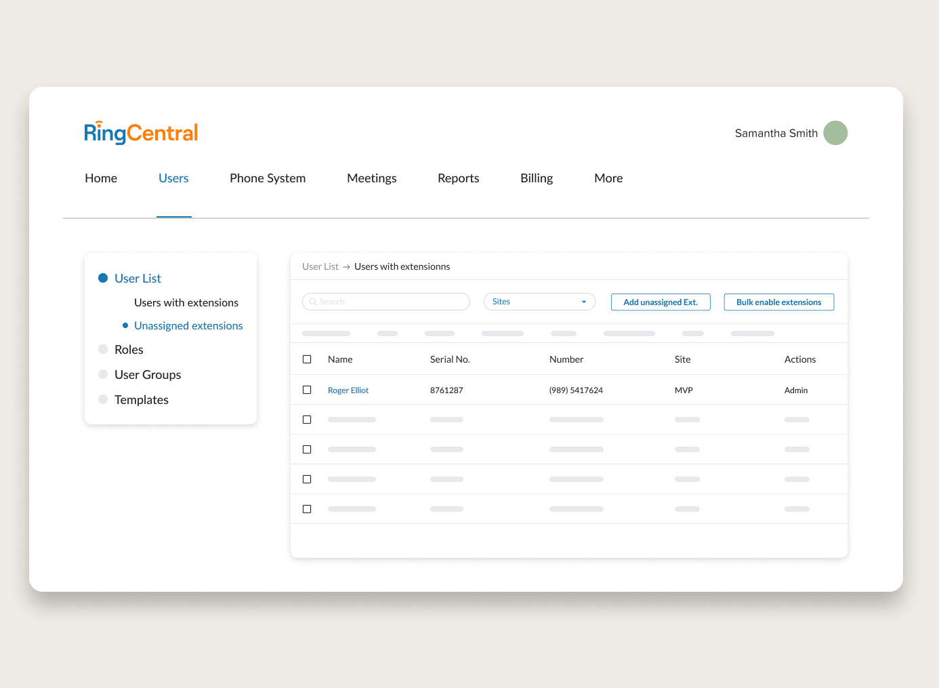Select Unassigned extensions in the sidebar

click(x=188, y=325)
